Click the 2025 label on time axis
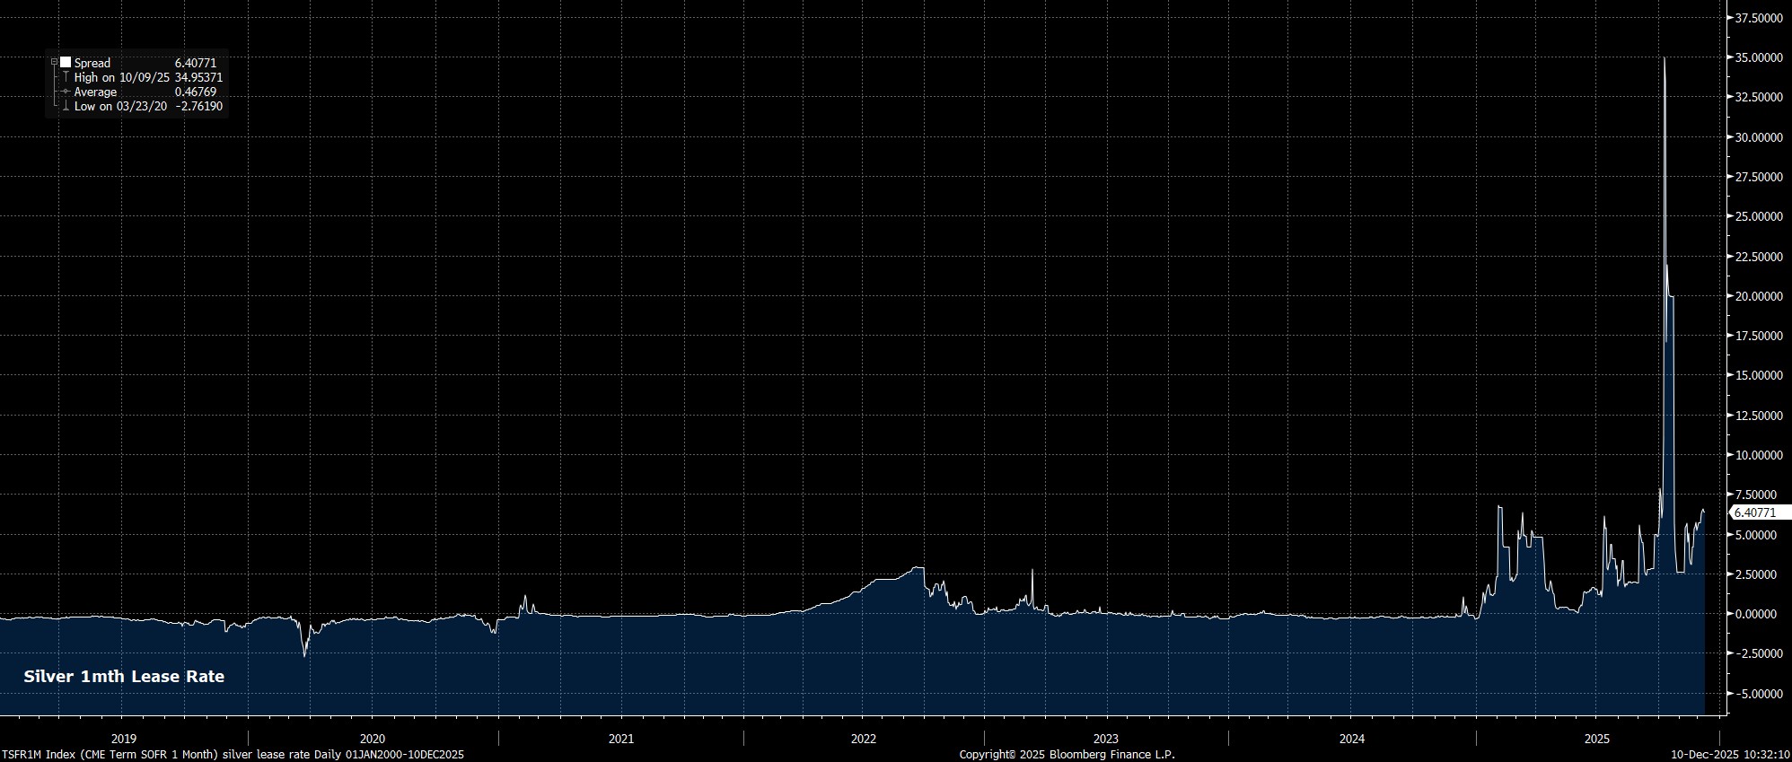Image resolution: width=1792 pixels, height=762 pixels. [1596, 740]
